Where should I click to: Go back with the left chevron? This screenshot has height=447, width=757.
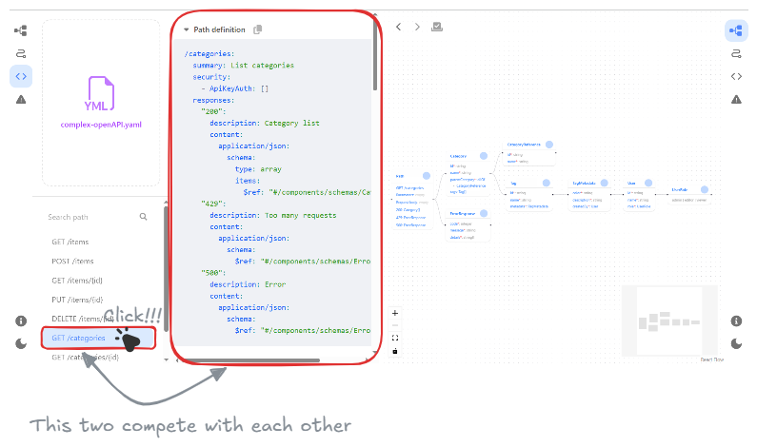[x=398, y=27]
